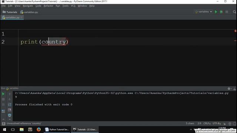Open the Tools menu

[x=65, y=6]
